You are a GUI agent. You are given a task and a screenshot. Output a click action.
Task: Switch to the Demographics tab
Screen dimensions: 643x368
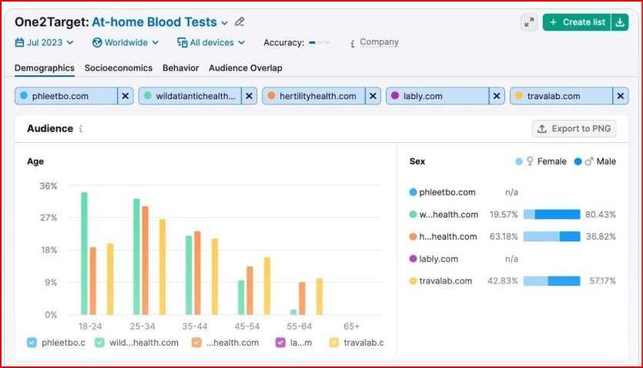[45, 68]
